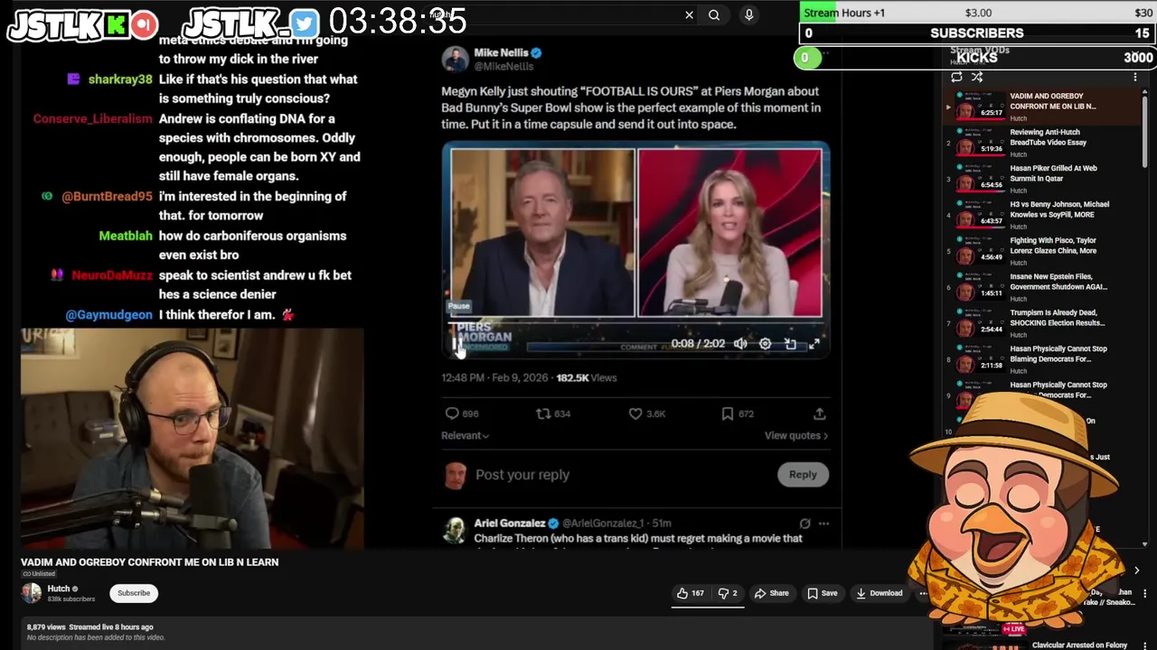Open View quotes link
Image resolution: width=1157 pixels, height=650 pixels.
click(796, 435)
